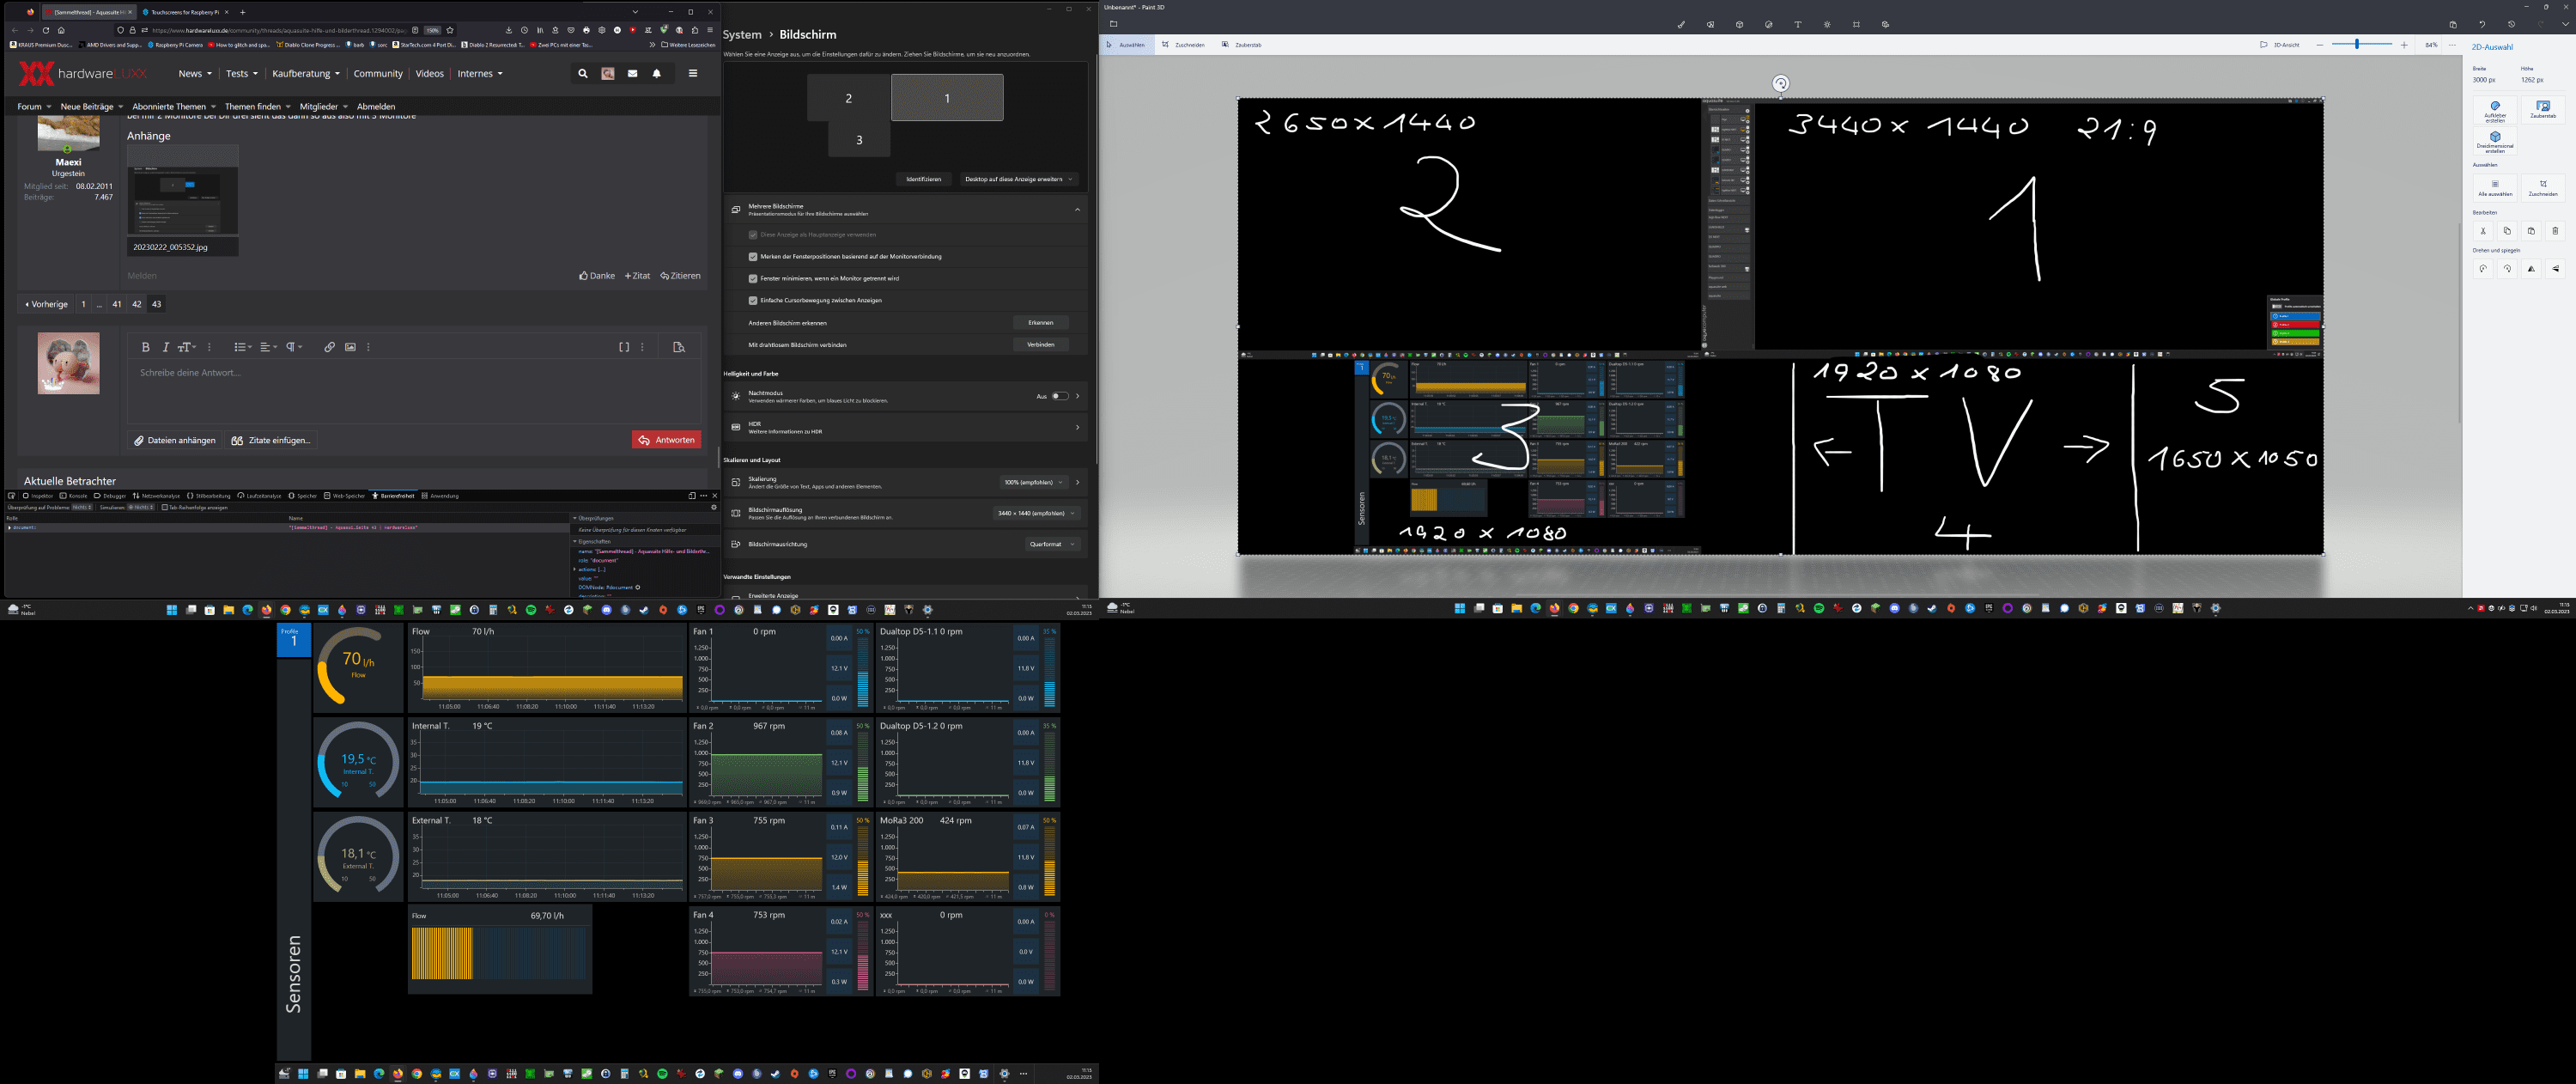The height and width of the screenshot is (1084, 2576).
Task: Click zoom in plus in Paint 3D
Action: click(x=2404, y=45)
